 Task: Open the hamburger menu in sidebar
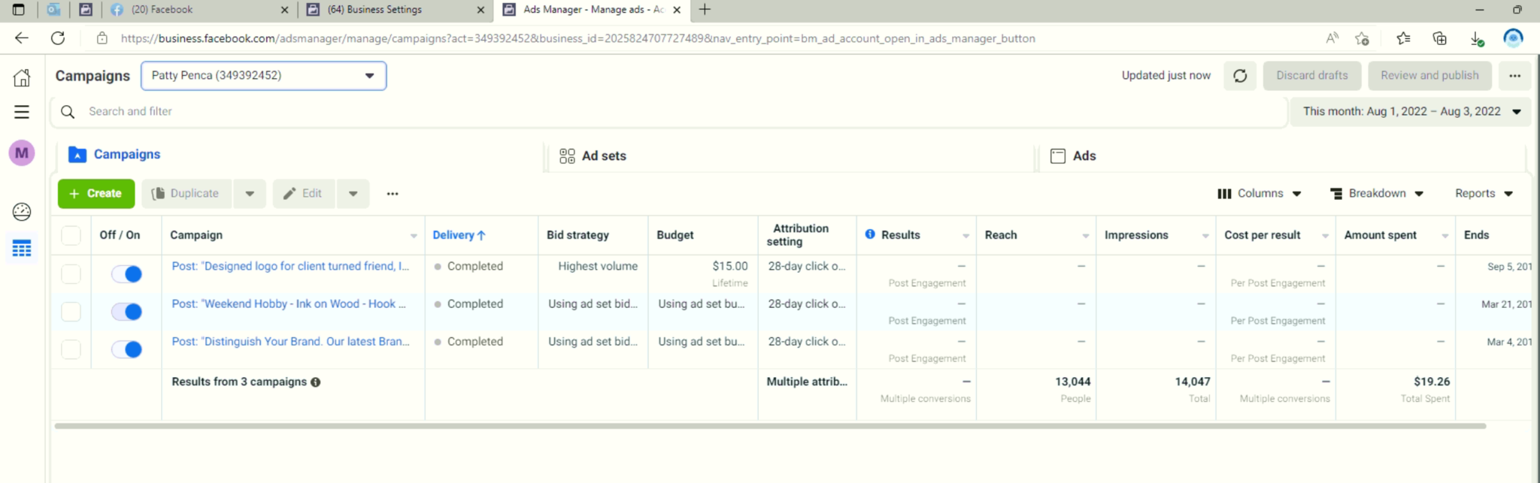pos(22,112)
